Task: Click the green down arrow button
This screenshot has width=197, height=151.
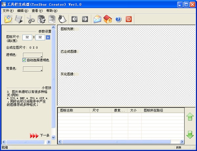Action: coord(190,134)
